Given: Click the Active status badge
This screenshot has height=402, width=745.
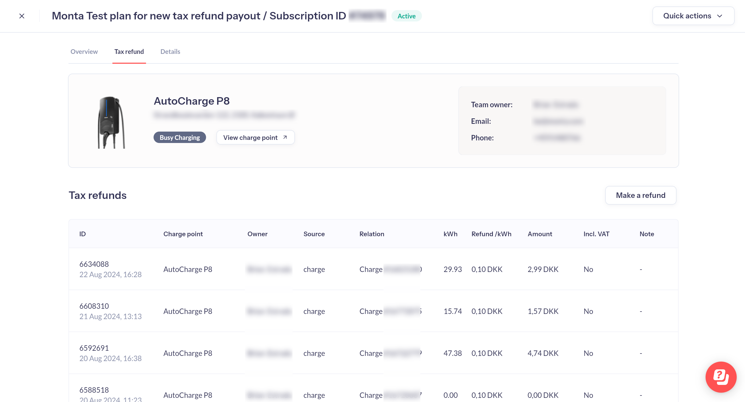Looking at the screenshot, I should pyautogui.click(x=406, y=16).
